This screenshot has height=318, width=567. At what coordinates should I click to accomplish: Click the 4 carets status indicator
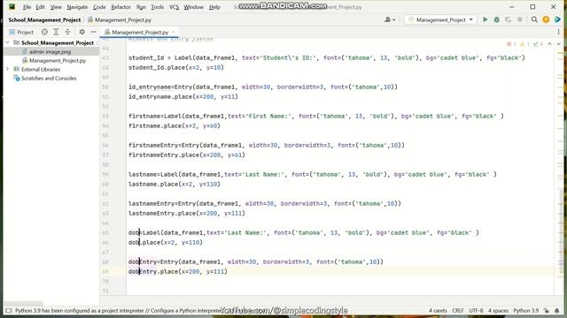(438, 310)
